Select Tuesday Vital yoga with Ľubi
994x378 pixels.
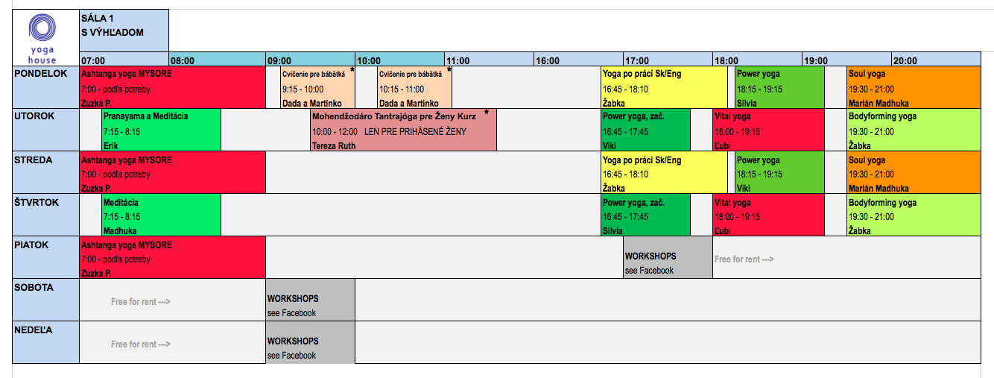(768, 130)
